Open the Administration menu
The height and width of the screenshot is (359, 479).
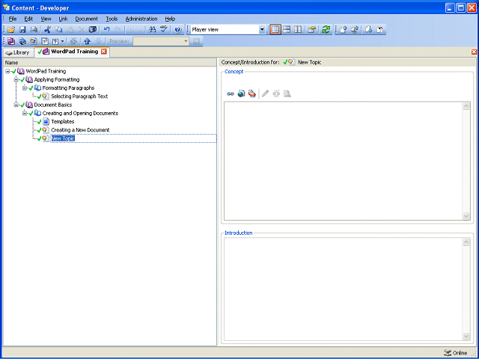[x=141, y=19]
